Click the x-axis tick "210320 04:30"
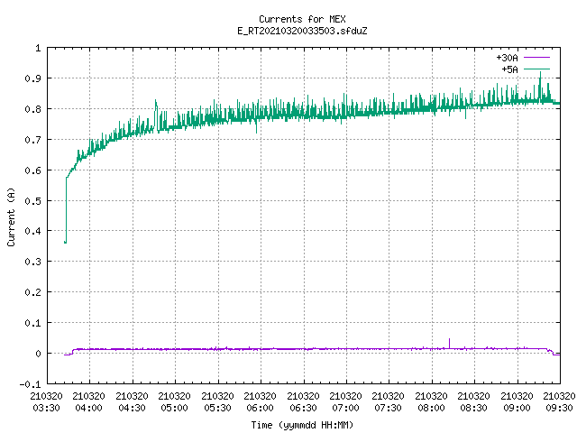577x433 pixels. click(132, 401)
